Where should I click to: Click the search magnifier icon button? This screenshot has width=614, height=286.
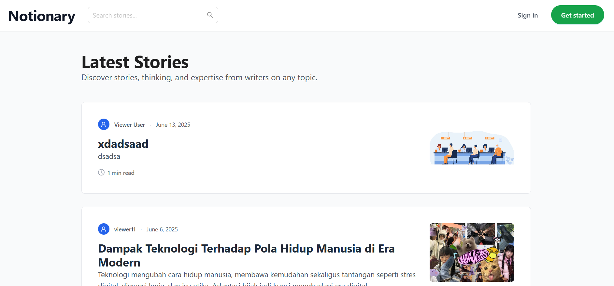210,15
